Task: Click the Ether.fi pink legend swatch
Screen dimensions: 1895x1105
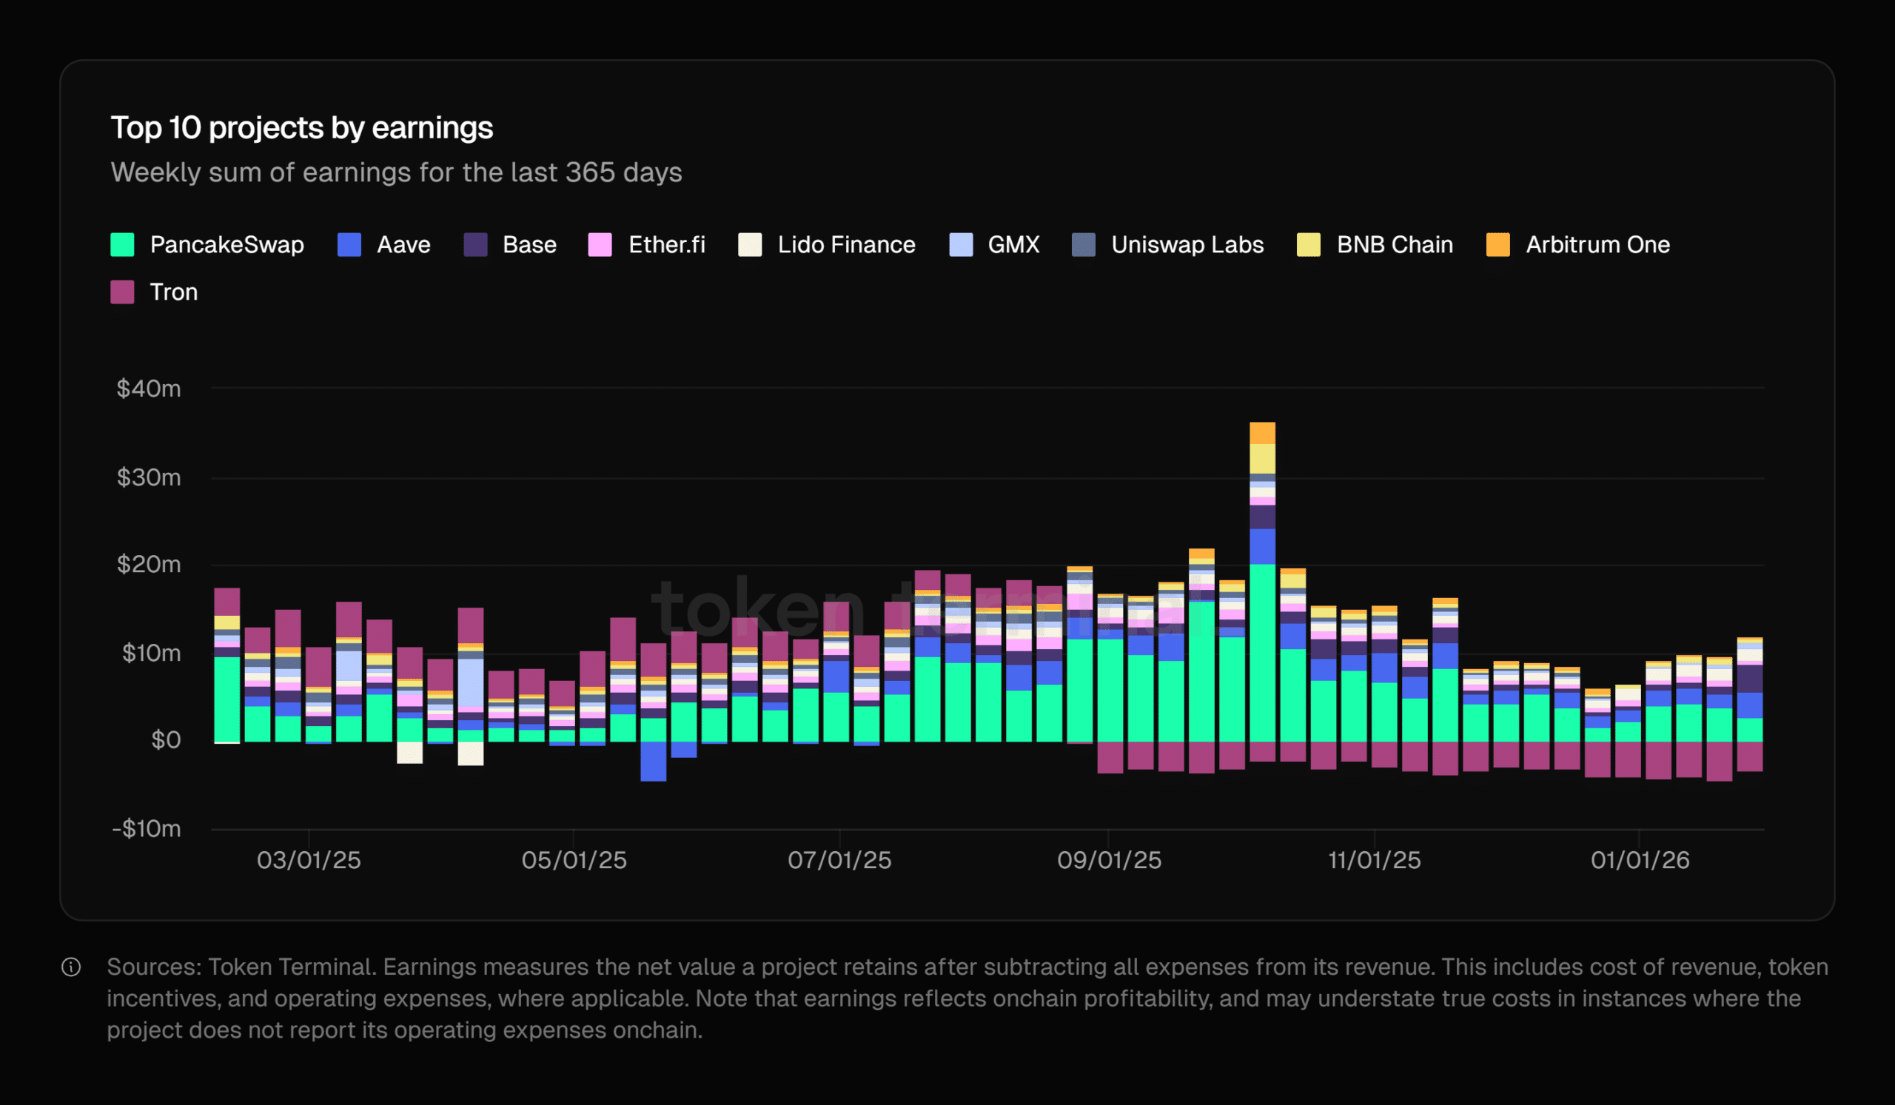Action: click(600, 244)
